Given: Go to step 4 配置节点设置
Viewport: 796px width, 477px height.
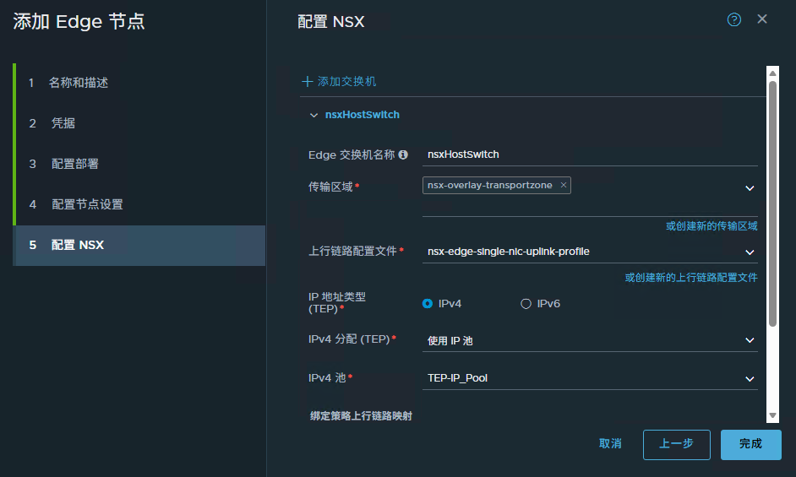Looking at the screenshot, I should pyautogui.click(x=87, y=204).
